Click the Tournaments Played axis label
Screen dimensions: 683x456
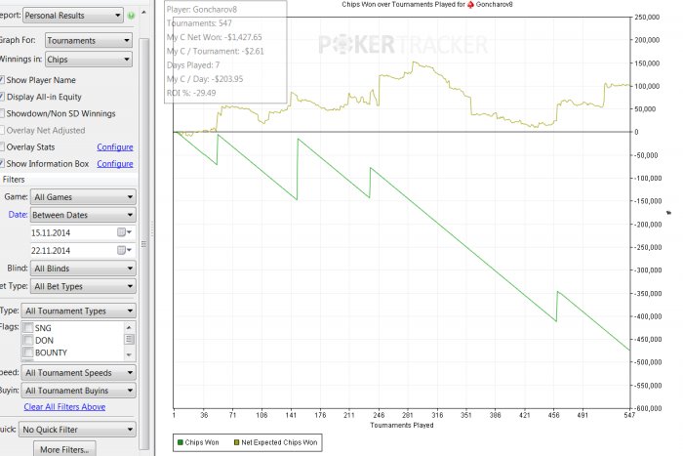point(402,425)
